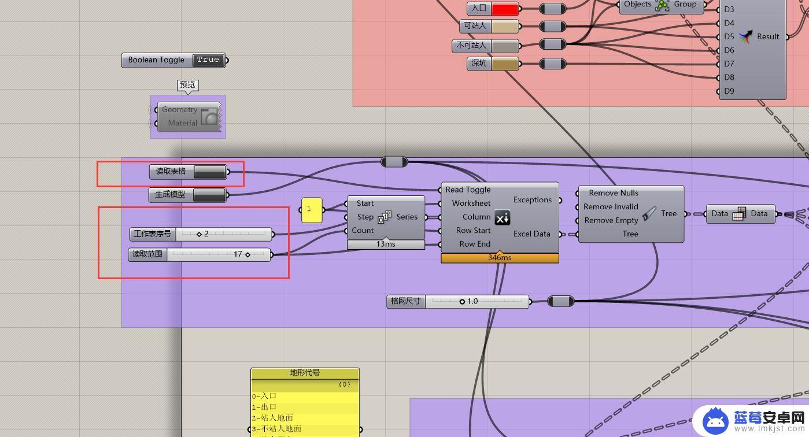Click the Custom Preview sphere icon
The height and width of the screenshot is (437, 809).
209,117
